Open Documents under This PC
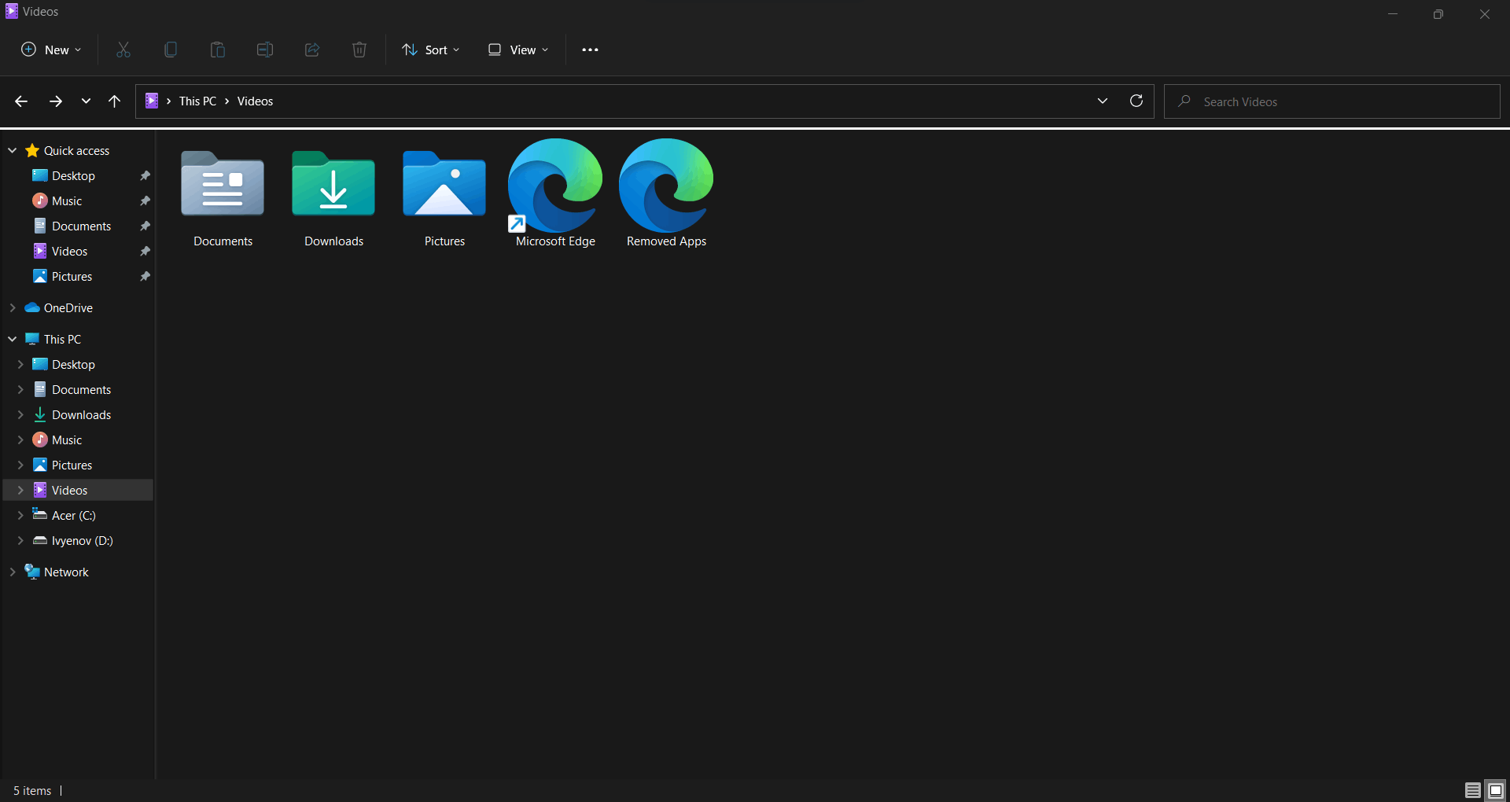Screen dimensions: 1510x802 [x=81, y=389]
